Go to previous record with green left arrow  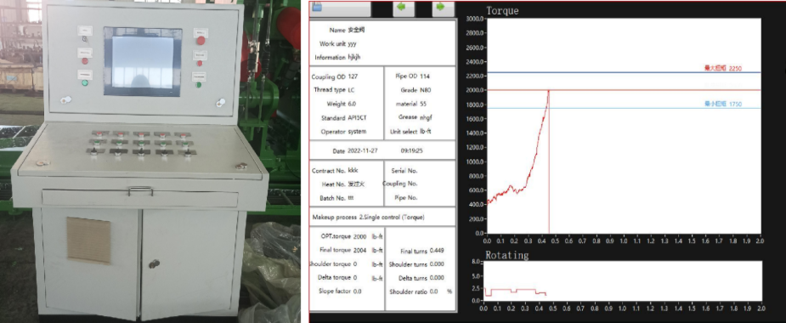pos(403,8)
